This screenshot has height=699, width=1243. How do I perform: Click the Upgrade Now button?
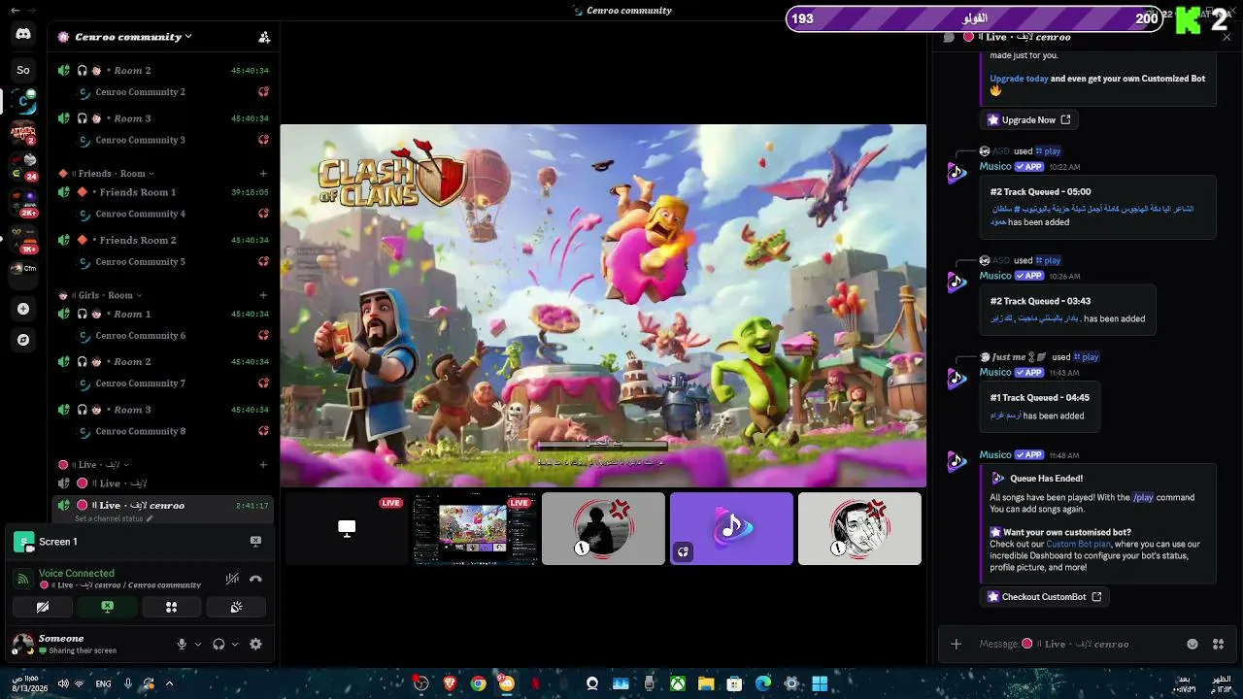1028,120
